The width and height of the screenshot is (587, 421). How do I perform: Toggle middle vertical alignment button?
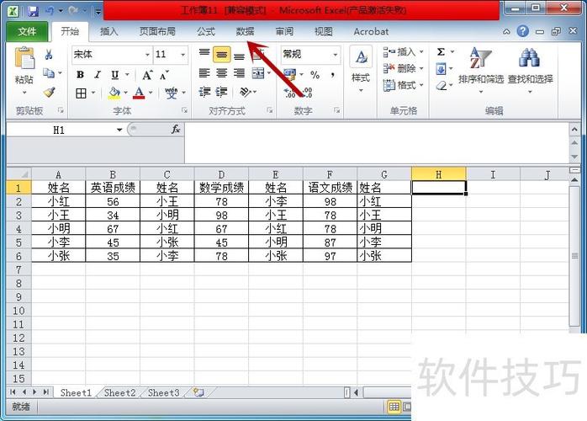click(x=222, y=55)
